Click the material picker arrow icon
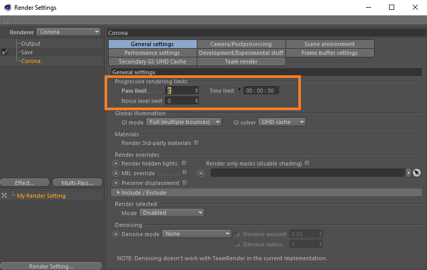 coord(416,173)
